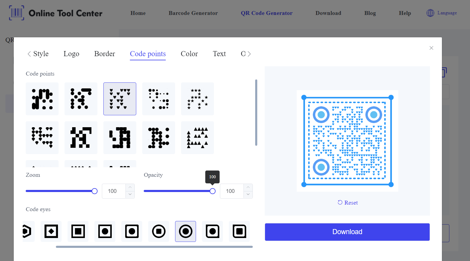
Task: Pick the triangles code point pattern
Action: point(198,138)
